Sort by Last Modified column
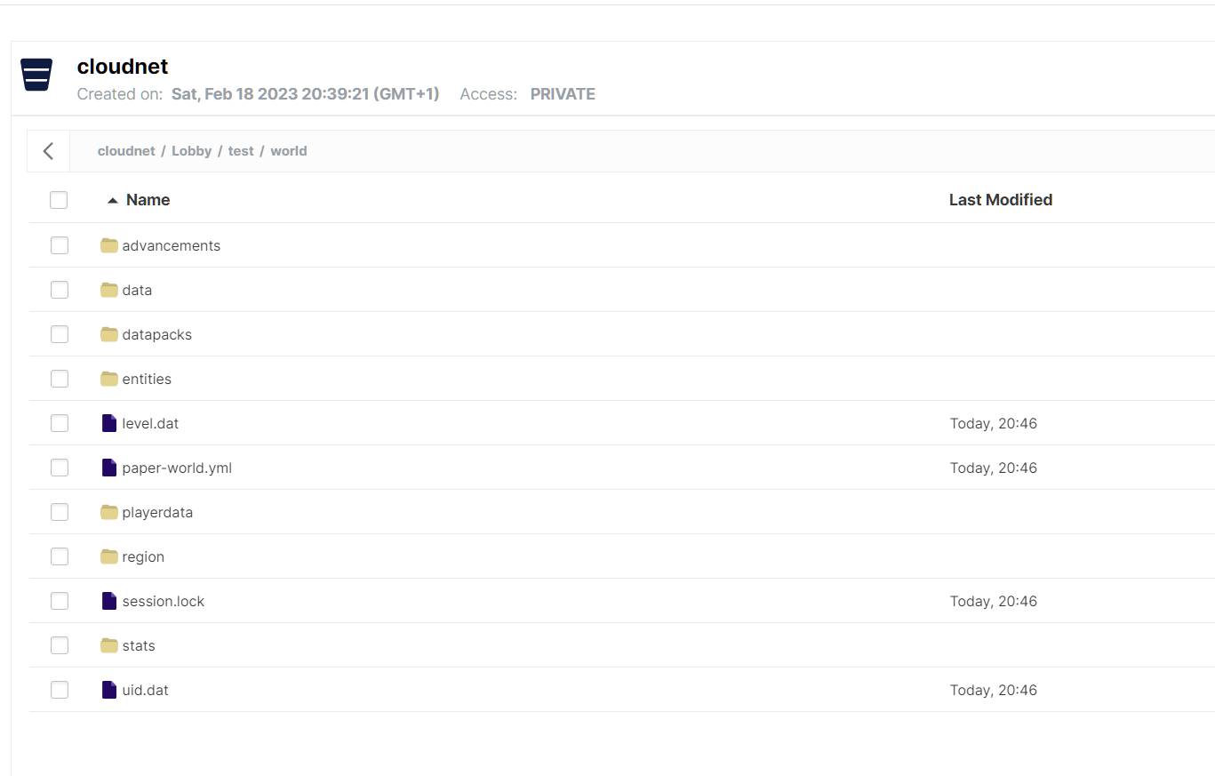Image resolution: width=1215 pixels, height=776 pixels. pyautogui.click(x=1001, y=200)
